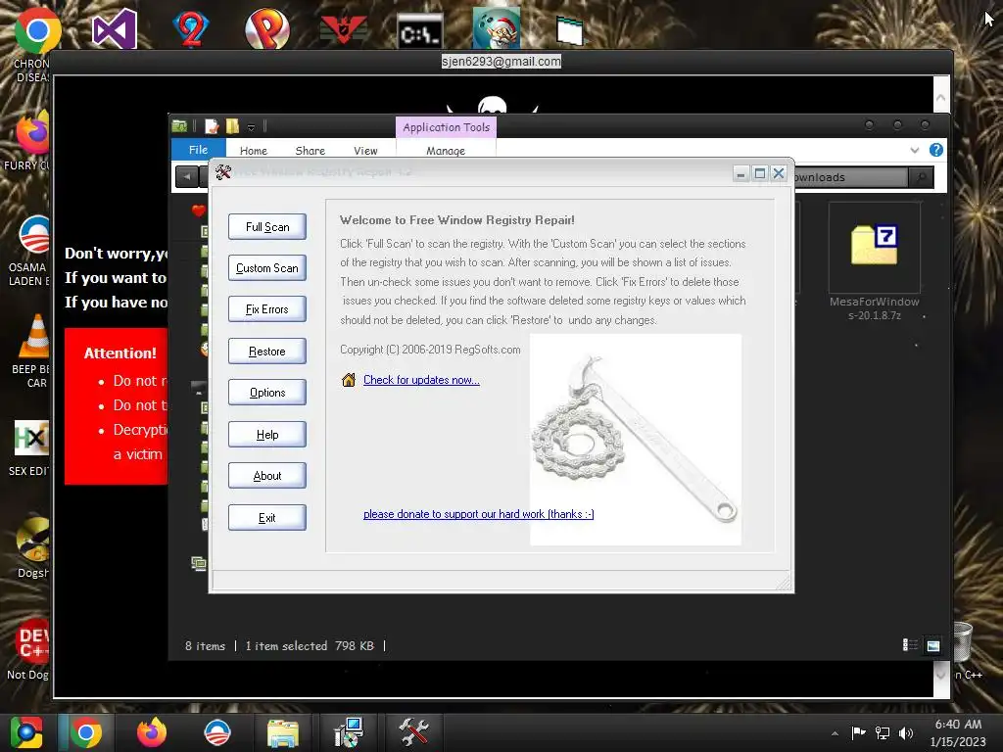This screenshot has height=752, width=1003.
Task: Open the About button
Action: (267, 476)
